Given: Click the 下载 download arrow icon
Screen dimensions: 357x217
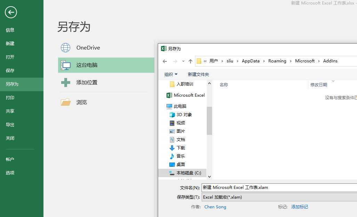Looking at the screenshot, I should tap(172, 148).
